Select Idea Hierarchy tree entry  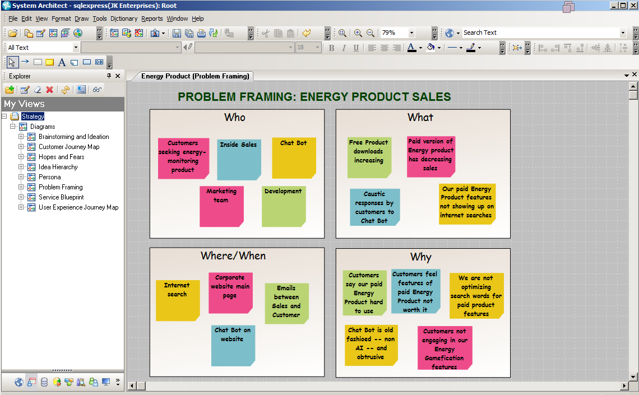tap(58, 167)
